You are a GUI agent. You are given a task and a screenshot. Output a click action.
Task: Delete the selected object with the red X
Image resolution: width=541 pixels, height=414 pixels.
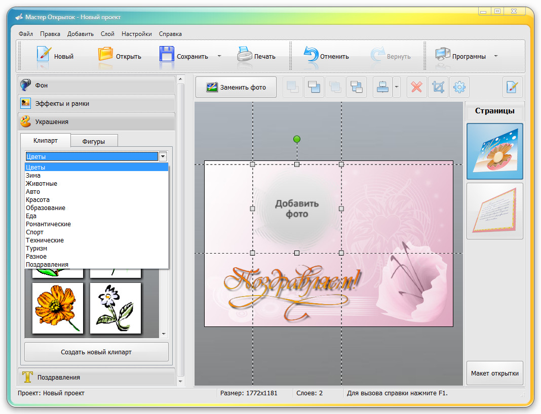[x=416, y=87]
